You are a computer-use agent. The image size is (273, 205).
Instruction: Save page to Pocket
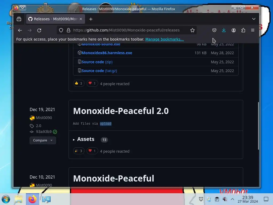[214, 30]
